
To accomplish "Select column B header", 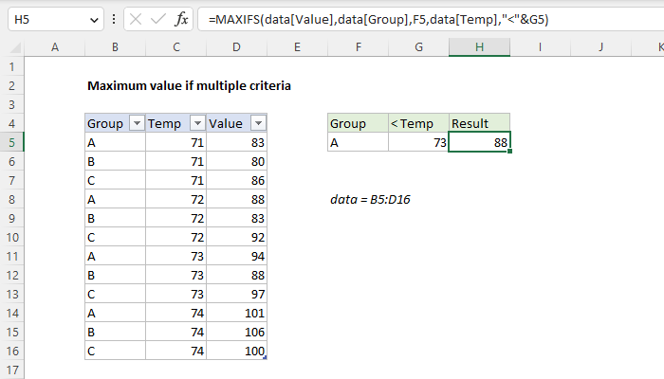I will [115, 47].
